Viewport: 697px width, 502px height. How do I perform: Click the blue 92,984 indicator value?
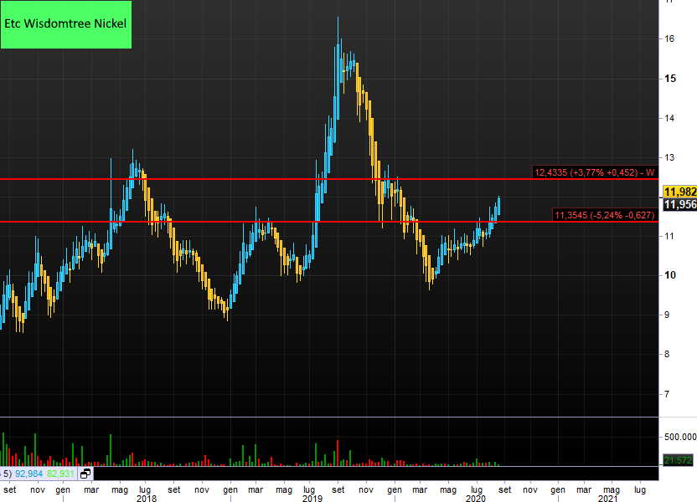point(29,474)
